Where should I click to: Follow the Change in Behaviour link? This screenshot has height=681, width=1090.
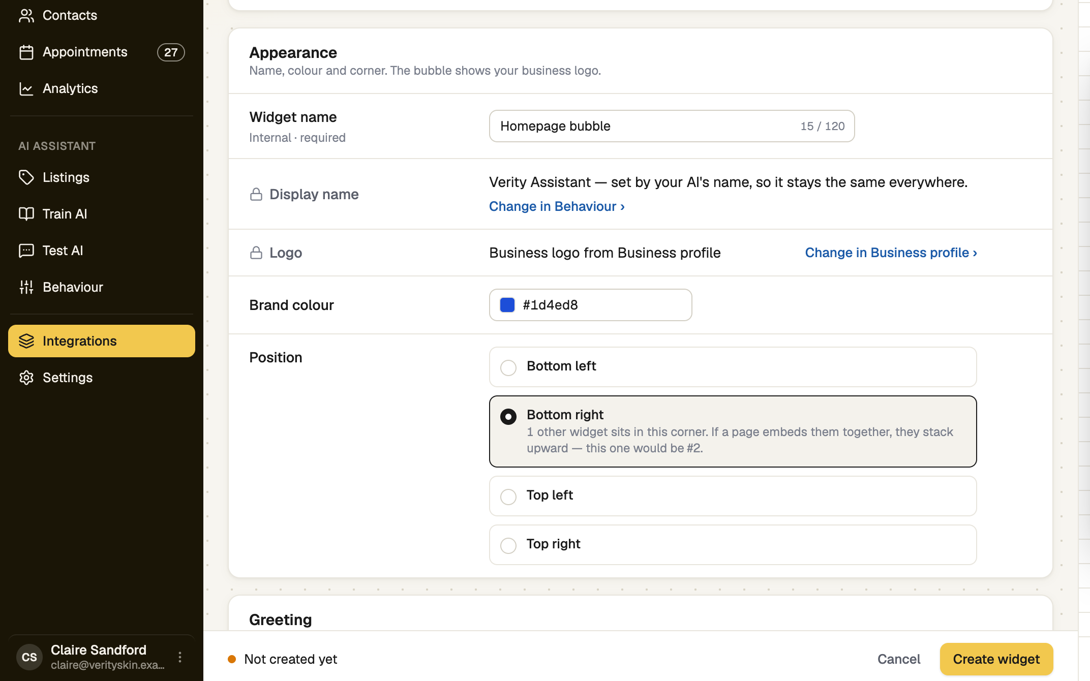pos(557,206)
